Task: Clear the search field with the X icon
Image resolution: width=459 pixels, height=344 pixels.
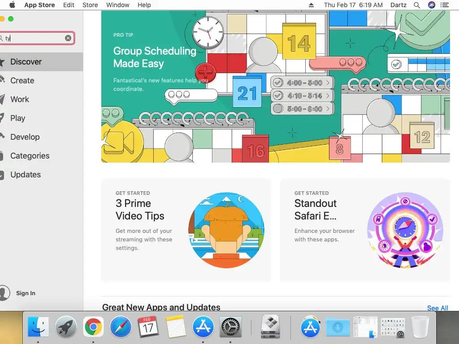Action: [x=68, y=38]
